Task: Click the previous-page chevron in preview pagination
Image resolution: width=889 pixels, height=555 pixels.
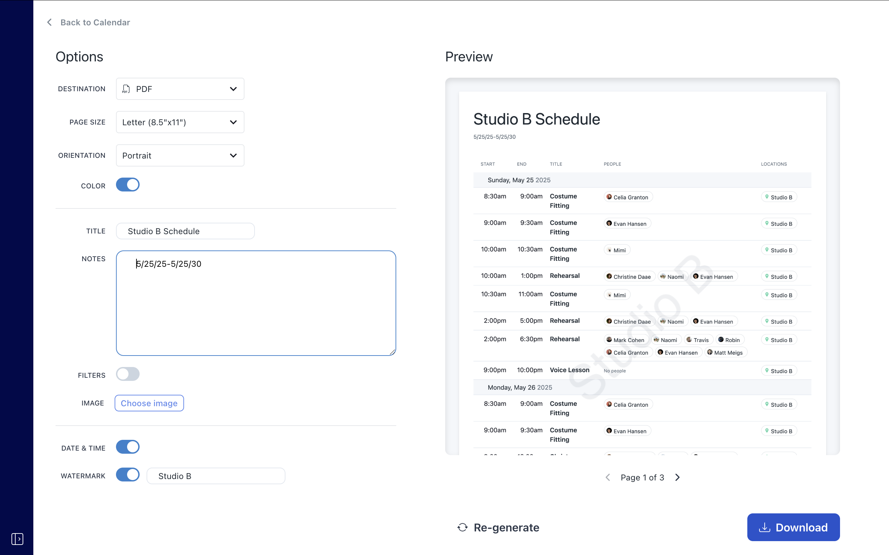Action: pyautogui.click(x=608, y=477)
